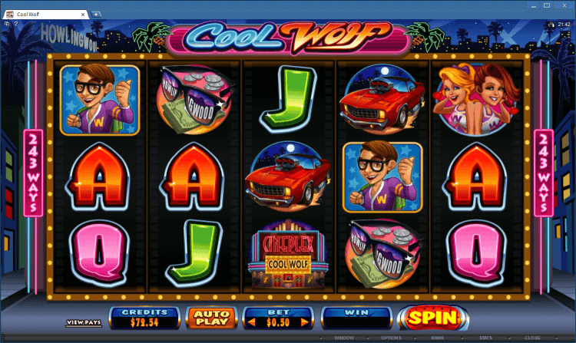Increase bet with the right arrow
Viewport: 576px width, 343px height.
pos(305,322)
